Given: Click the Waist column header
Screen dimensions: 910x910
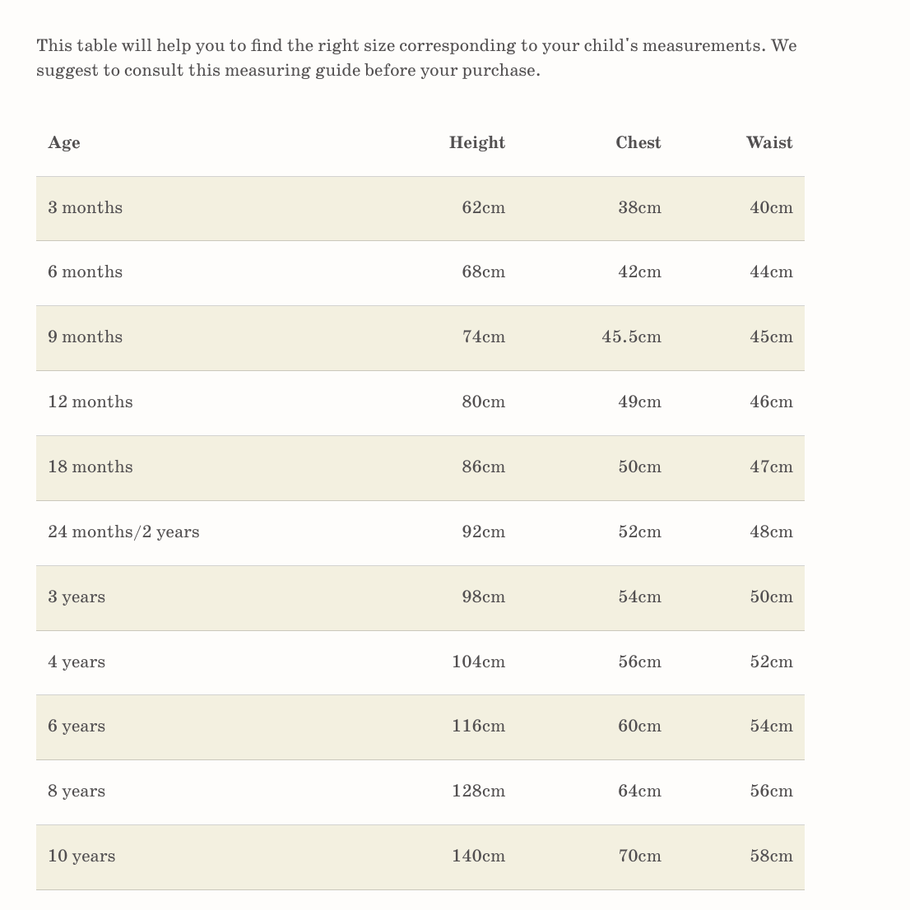Looking at the screenshot, I should [768, 143].
